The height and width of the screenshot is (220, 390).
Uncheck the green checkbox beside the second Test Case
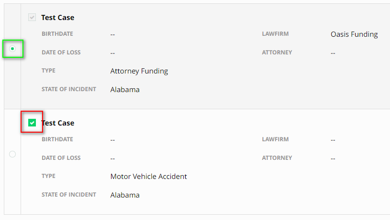(x=32, y=123)
